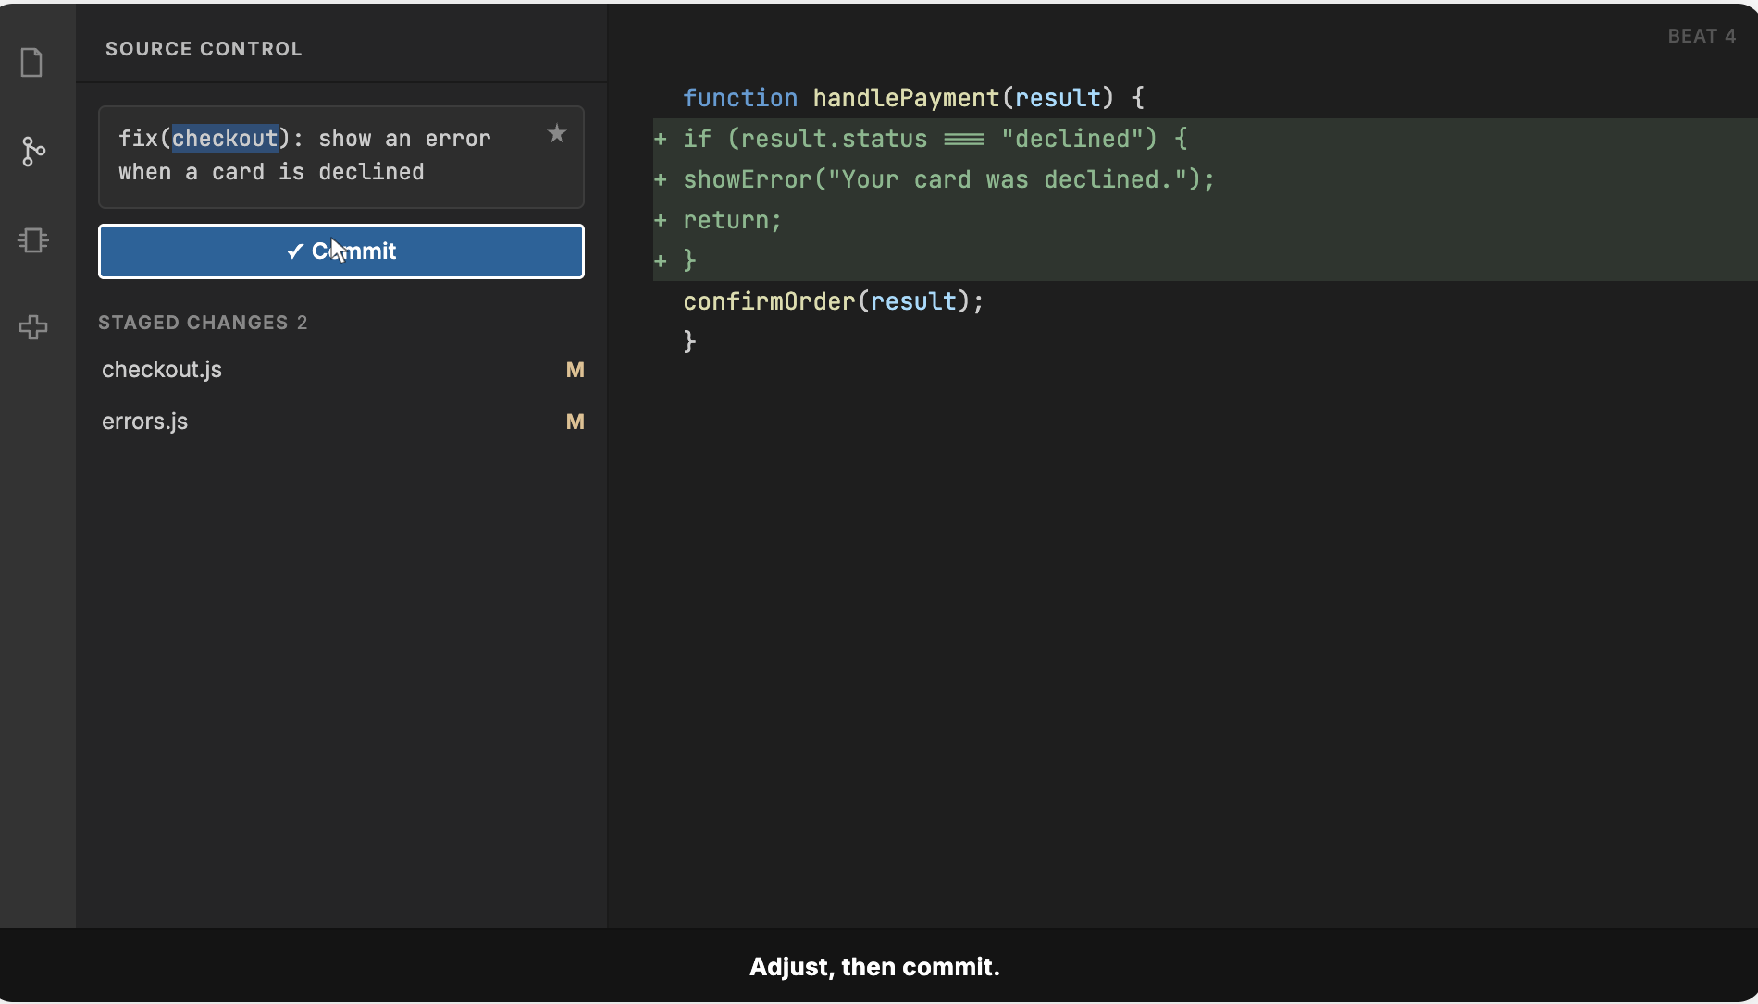Click the BEAT 4 label

coord(1702,36)
